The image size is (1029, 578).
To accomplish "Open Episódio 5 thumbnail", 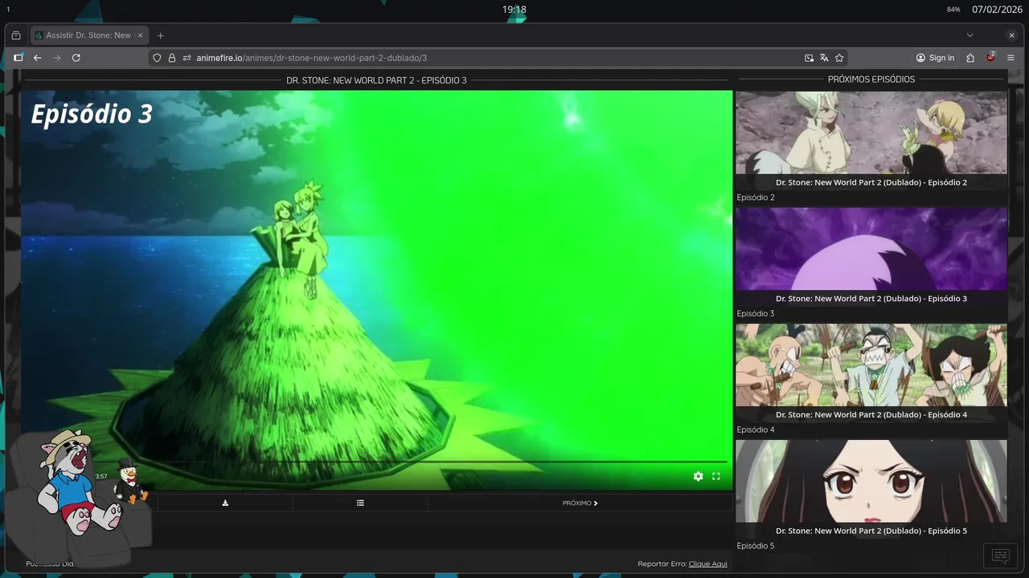I will click(871, 481).
